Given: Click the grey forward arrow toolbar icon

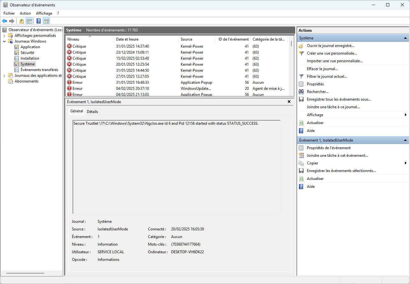Looking at the screenshot, I should point(12,21).
